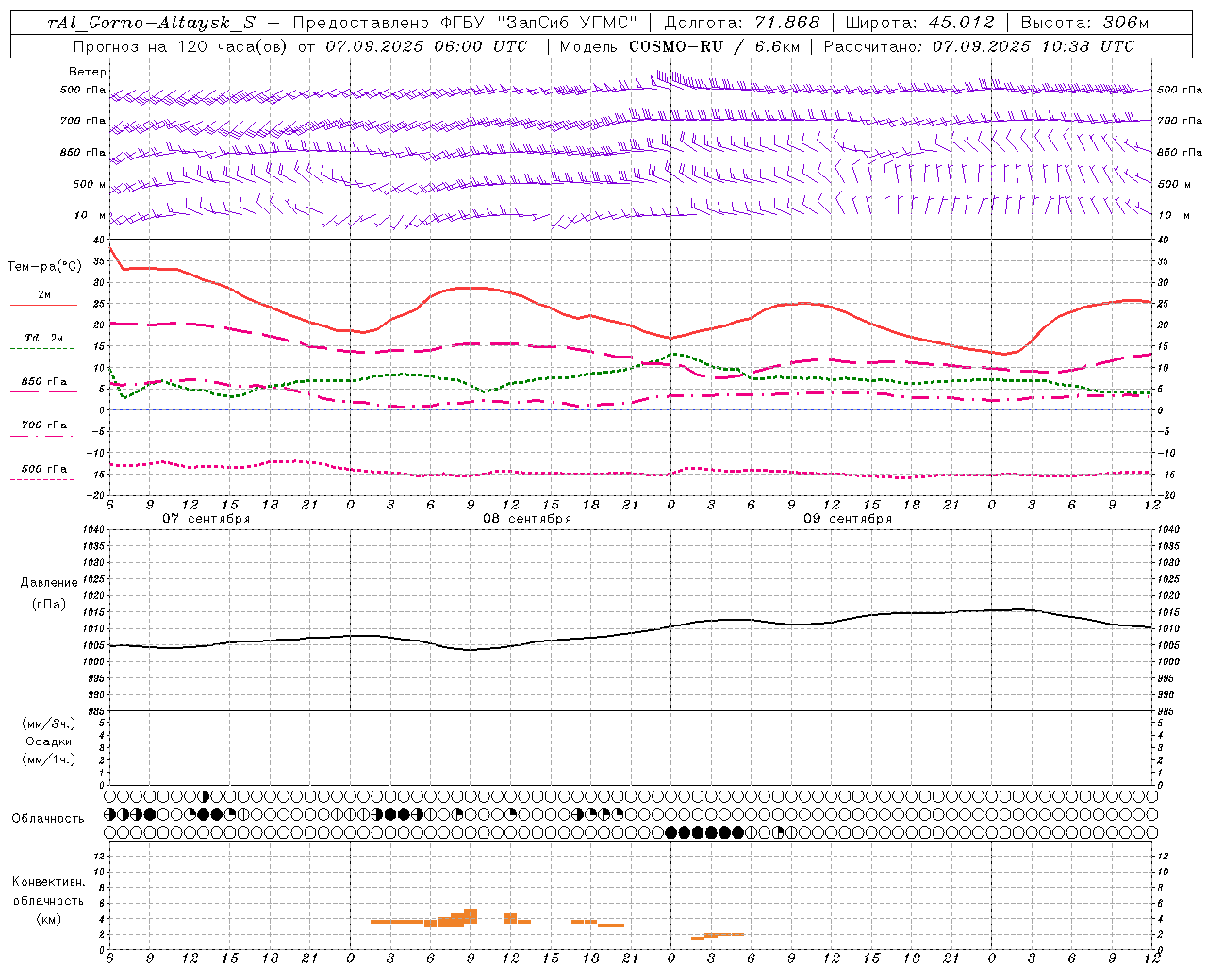Click the 07 сентября date label
Viewport: 1207px width, 966px height.
[x=207, y=518]
